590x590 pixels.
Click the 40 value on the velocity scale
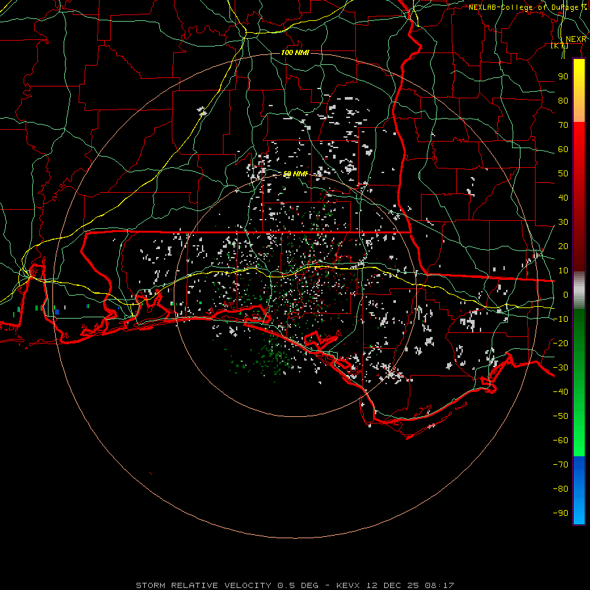point(563,198)
